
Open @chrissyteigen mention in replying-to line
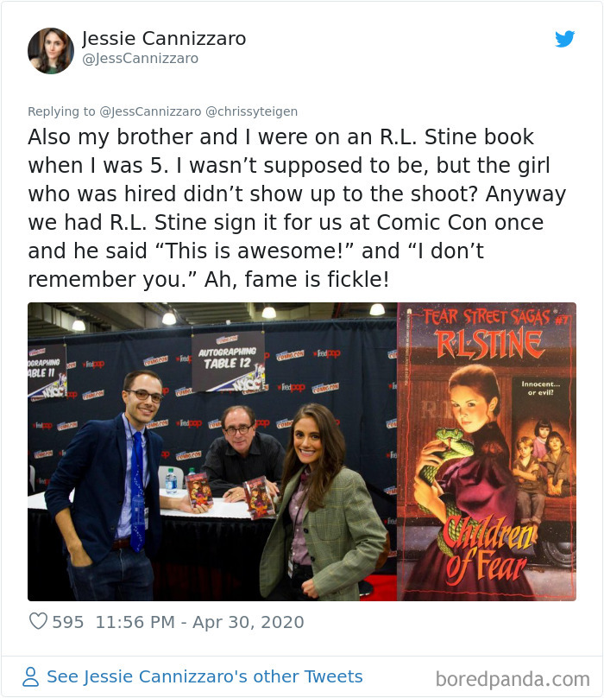(251, 111)
